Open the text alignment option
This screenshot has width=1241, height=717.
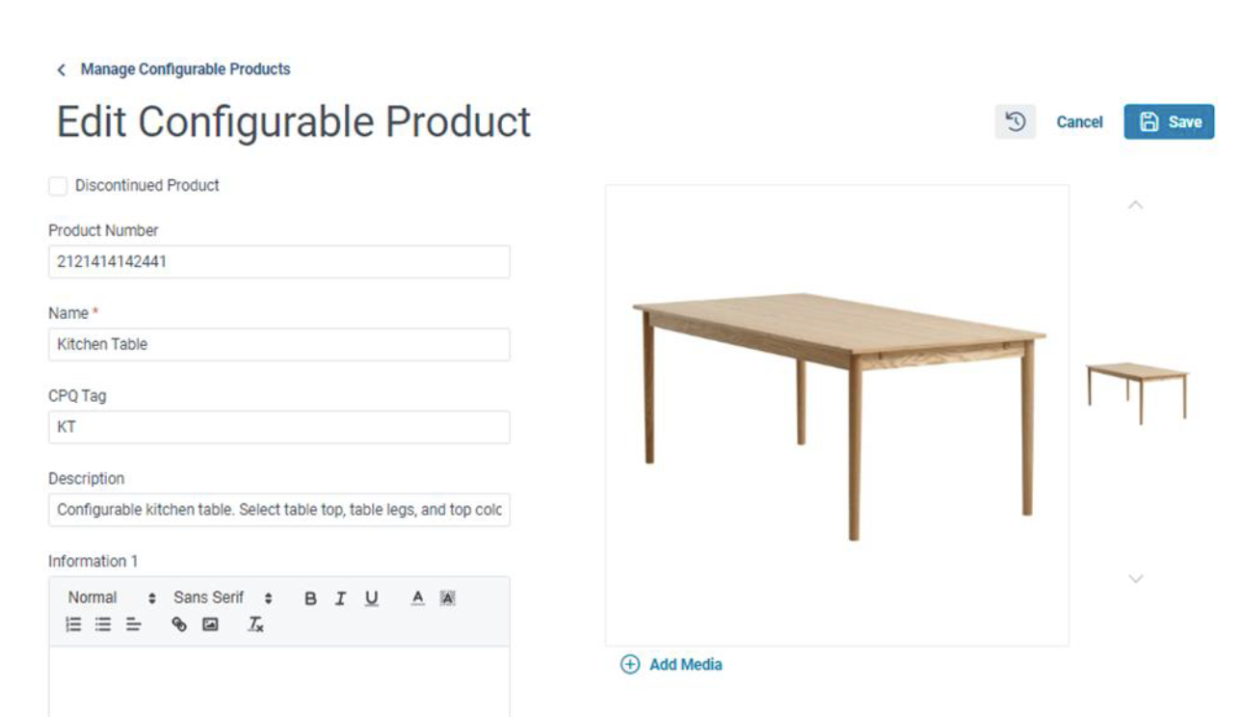pyautogui.click(x=133, y=624)
